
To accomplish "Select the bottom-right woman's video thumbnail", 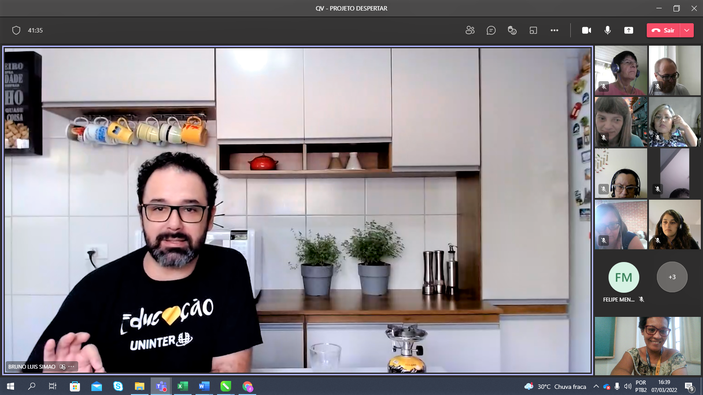I will pyautogui.click(x=648, y=345).
